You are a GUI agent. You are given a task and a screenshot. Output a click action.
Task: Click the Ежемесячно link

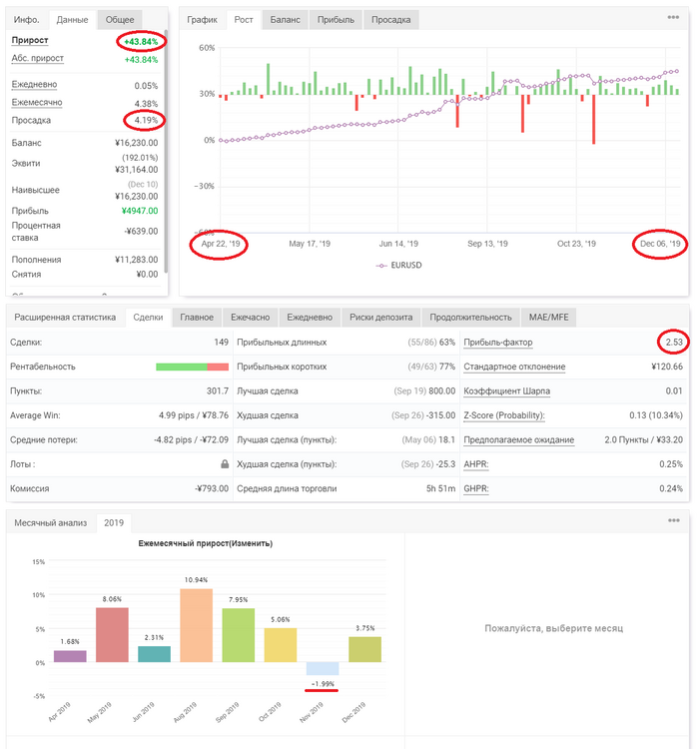(x=37, y=103)
